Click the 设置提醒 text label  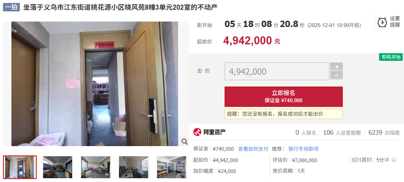point(395,22)
